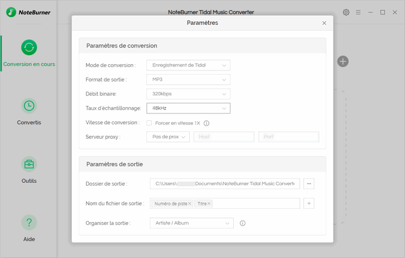Click the Paramètres de conversion heading
This screenshot has width=405, height=258.
(122, 46)
